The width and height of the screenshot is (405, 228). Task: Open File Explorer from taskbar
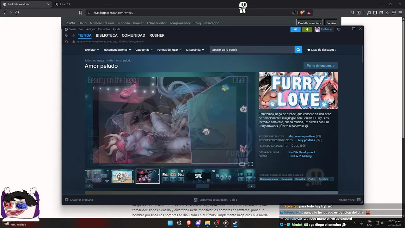click(207, 223)
